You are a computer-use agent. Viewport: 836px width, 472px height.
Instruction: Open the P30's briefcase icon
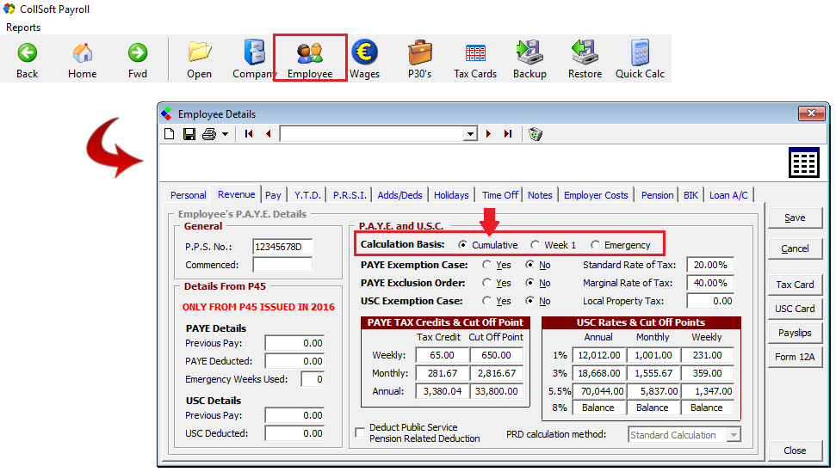click(x=419, y=53)
